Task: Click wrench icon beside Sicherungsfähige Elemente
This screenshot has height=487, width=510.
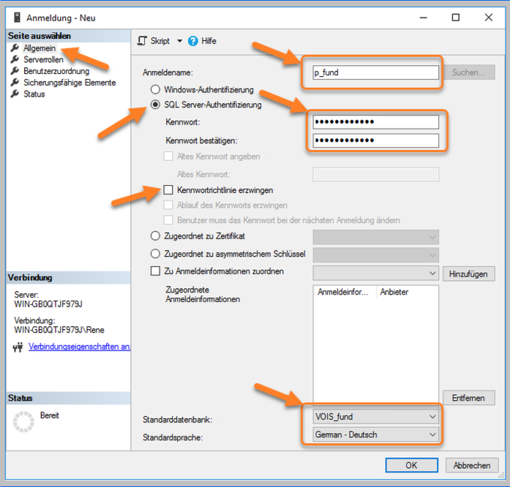Action: coord(15,83)
